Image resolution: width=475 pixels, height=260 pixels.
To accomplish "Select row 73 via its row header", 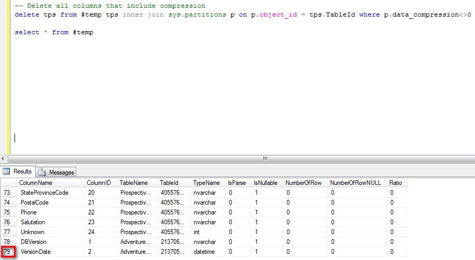I will coord(7,193).
